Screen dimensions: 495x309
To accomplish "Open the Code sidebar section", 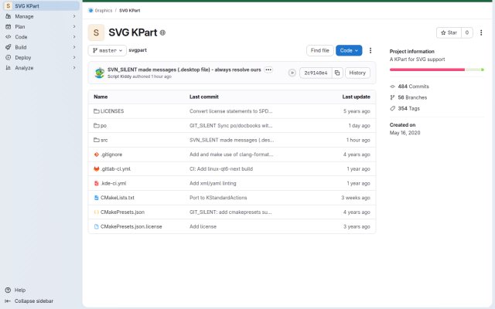I will [x=41, y=37].
